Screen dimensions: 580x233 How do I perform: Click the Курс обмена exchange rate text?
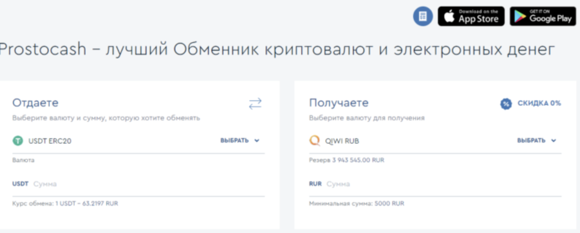(65, 203)
